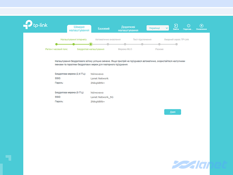The height and width of the screenshot is (175, 233).
Task: Open the Українці language dropdown
Action: pyautogui.click(x=158, y=28)
